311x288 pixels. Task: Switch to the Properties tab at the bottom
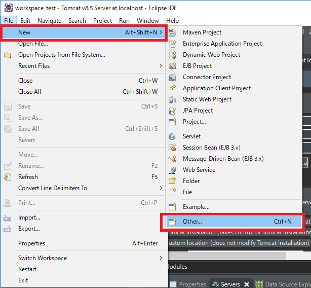pyautogui.click(x=188, y=284)
